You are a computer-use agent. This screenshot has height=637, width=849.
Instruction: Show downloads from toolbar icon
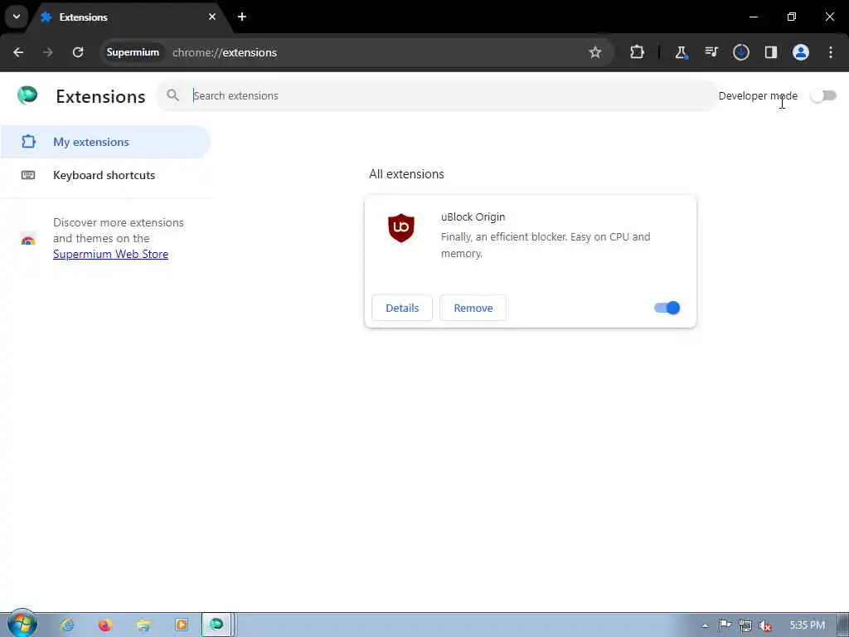pyautogui.click(x=740, y=52)
